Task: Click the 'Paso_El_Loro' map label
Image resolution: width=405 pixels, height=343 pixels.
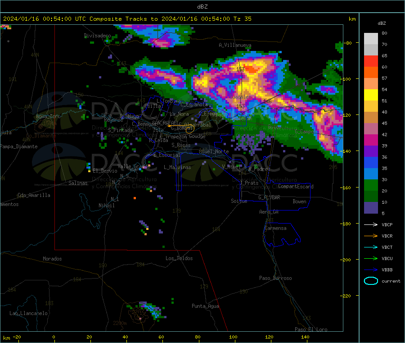Action: coord(311,329)
